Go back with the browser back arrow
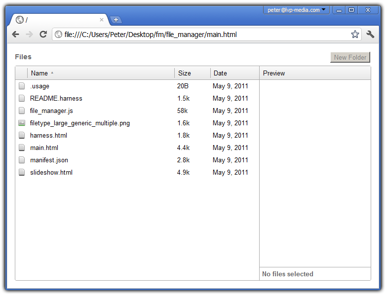Image resolution: width=385 pixels, height=296 pixels. pyautogui.click(x=16, y=35)
